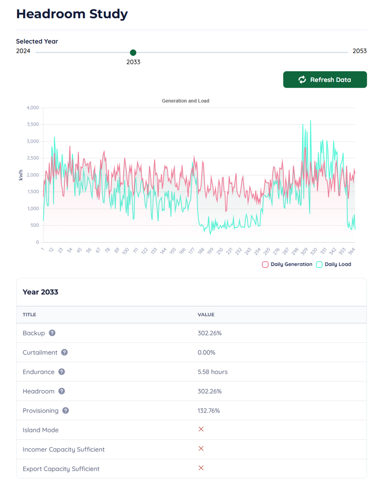Click the Incomer Capacity Sufficient red X

pyautogui.click(x=201, y=448)
